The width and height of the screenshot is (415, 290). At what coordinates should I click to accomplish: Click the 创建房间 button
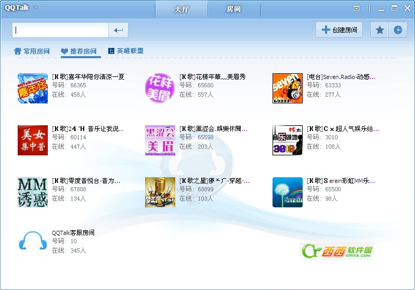[339, 30]
